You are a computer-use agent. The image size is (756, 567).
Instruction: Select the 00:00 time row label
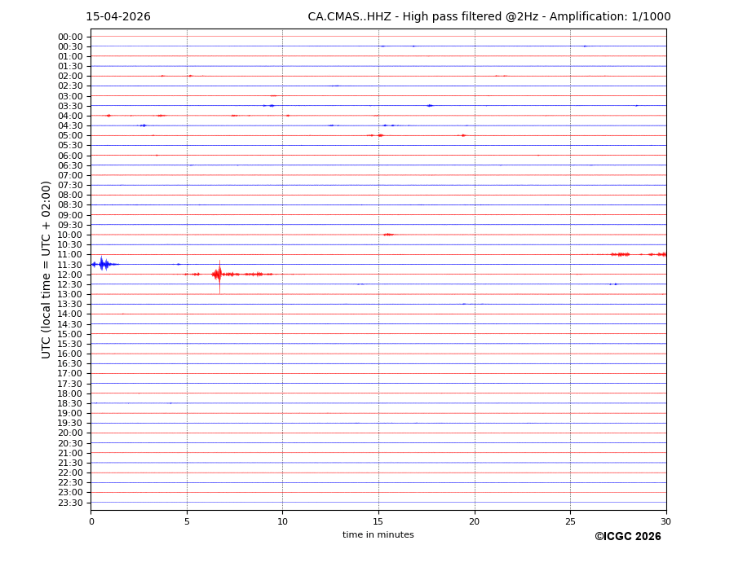point(70,37)
